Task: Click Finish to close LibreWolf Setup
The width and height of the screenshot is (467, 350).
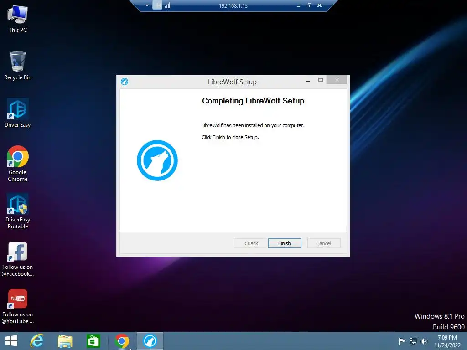Action: coord(285,243)
